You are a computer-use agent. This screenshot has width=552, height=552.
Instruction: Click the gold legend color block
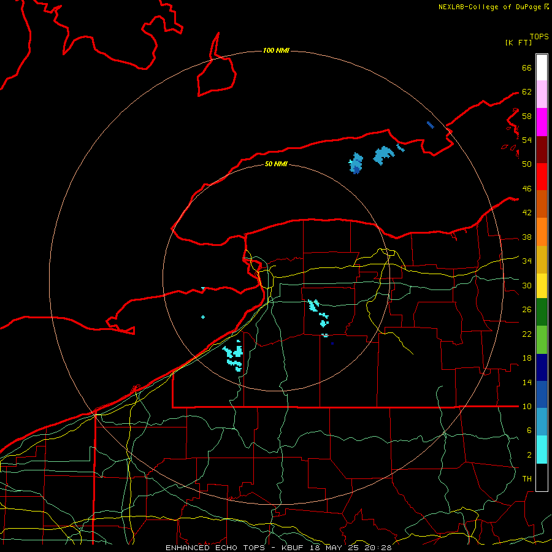(x=542, y=260)
